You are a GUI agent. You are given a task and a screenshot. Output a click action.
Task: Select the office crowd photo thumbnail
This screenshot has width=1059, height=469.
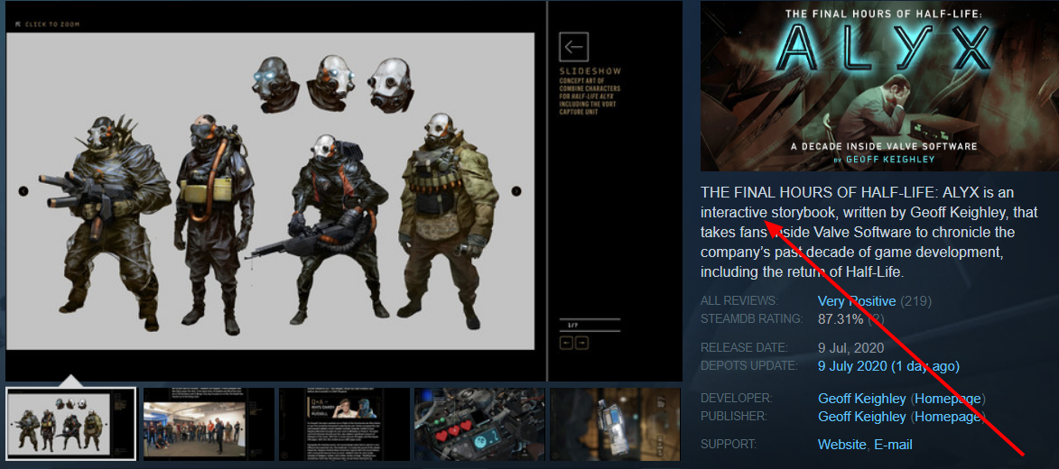tap(209, 424)
